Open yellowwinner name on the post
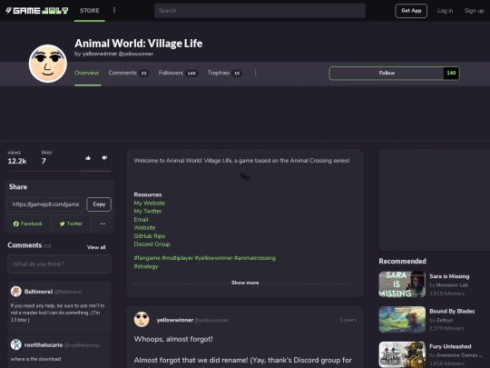Screen dimensions: 490x368 175,320
